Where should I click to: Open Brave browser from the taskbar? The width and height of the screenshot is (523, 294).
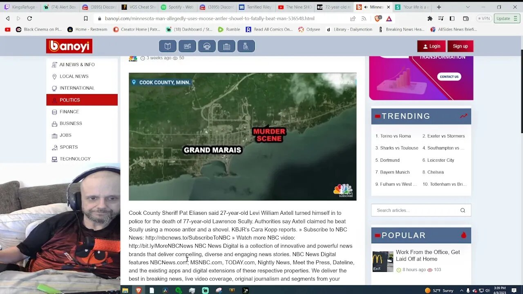click(139, 290)
